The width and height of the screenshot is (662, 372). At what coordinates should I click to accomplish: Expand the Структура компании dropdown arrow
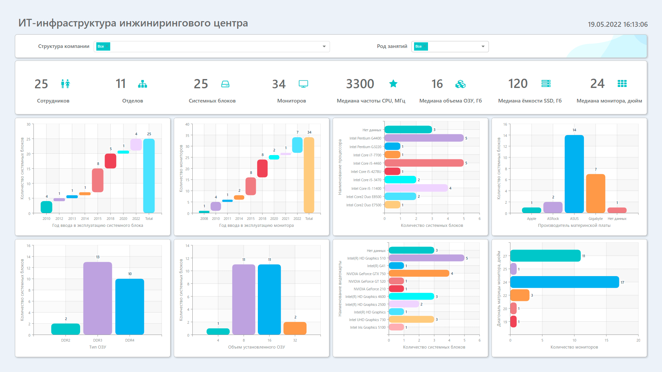[x=324, y=47]
